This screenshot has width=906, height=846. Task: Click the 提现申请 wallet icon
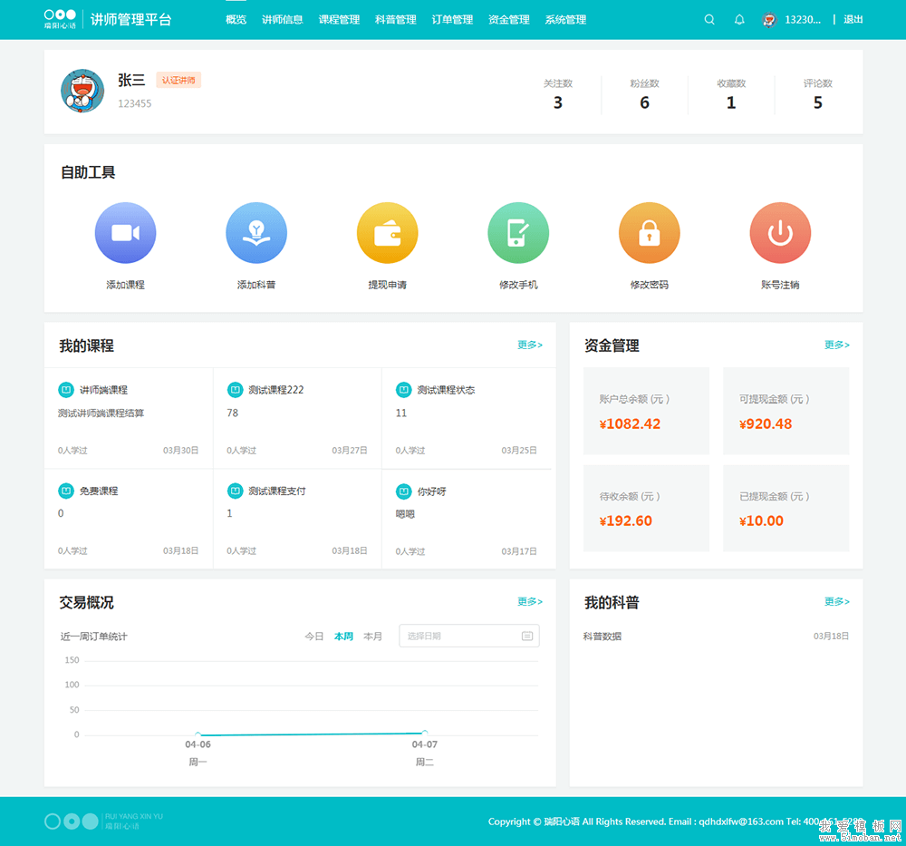387,233
